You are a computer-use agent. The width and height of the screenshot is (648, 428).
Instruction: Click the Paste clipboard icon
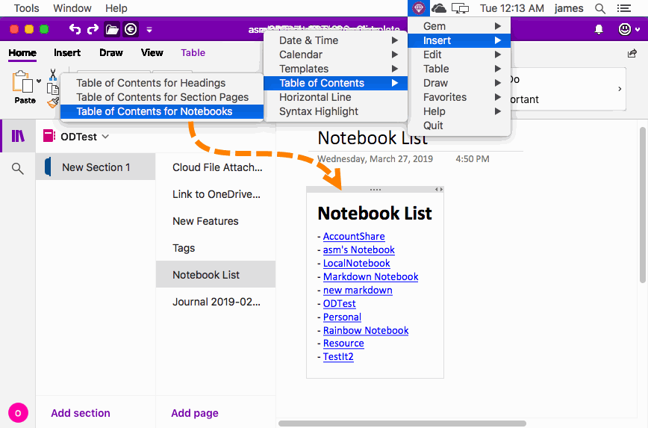[x=22, y=82]
